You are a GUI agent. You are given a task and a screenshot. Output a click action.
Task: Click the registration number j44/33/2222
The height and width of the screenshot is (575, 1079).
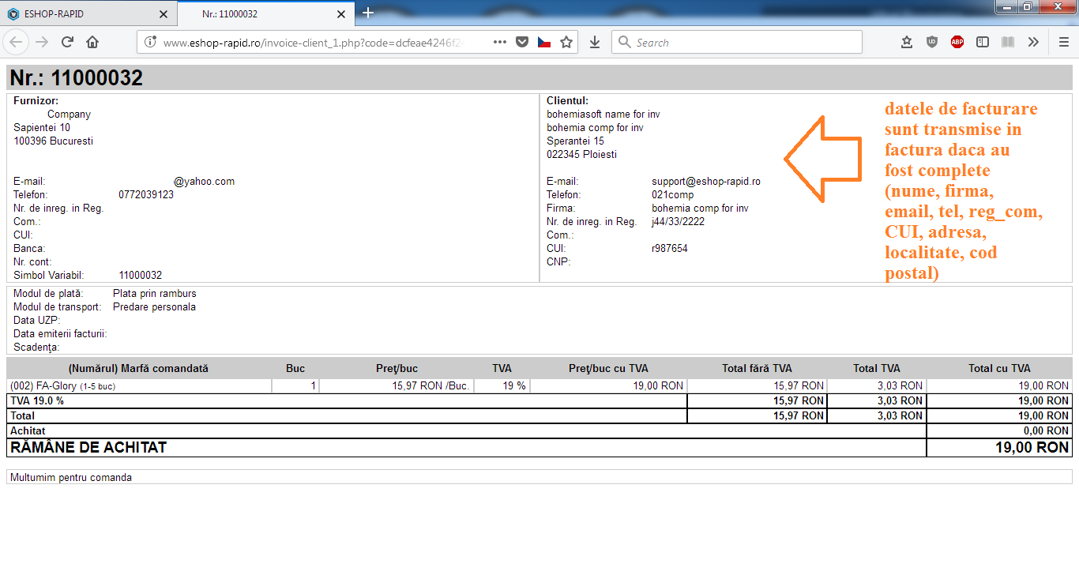[678, 221]
